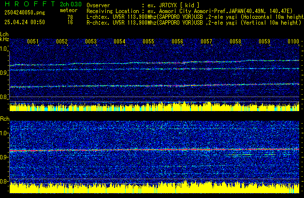Click the Rch yellow signal-level bar graph
The height and width of the screenshot is (198, 304).
(154, 187)
